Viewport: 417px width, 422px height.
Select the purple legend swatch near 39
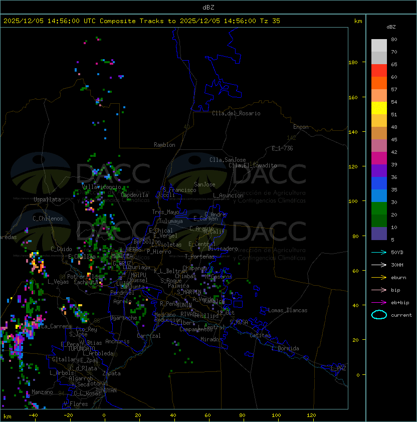pyautogui.click(x=379, y=170)
